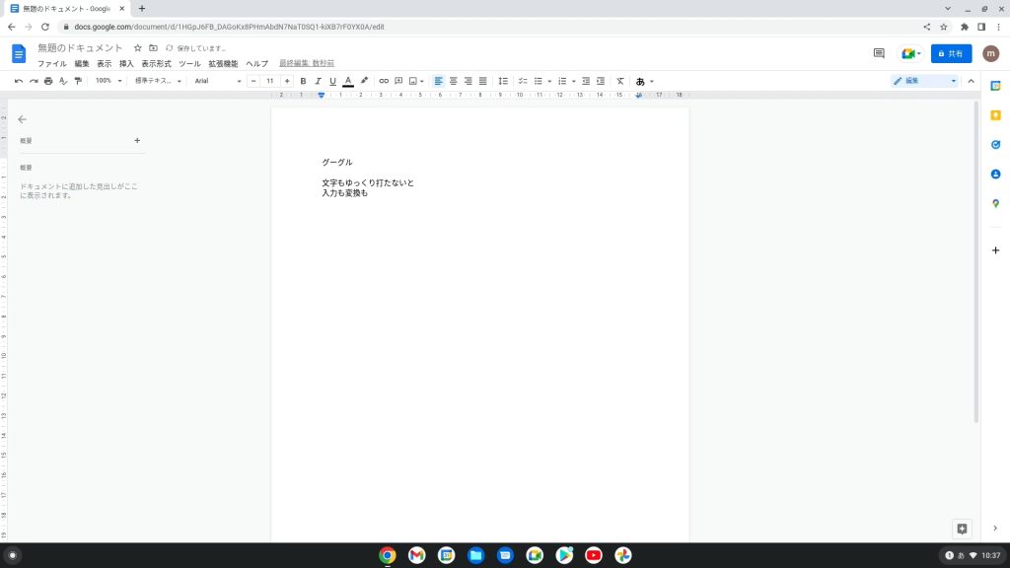1010x568 pixels.
Task: Open the 100% zoom dropdown
Action: [x=107, y=81]
